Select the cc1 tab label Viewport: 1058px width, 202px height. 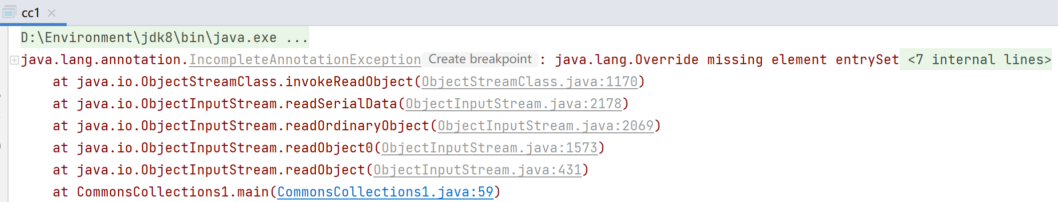click(x=31, y=13)
